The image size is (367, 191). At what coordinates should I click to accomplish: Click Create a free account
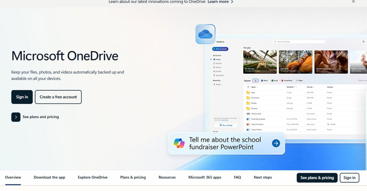(x=58, y=97)
